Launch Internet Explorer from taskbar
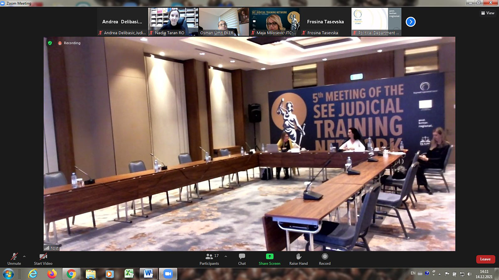 32,274
